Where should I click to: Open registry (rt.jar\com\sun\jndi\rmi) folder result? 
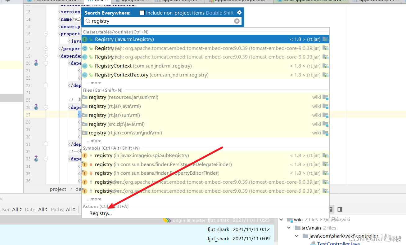(205, 133)
